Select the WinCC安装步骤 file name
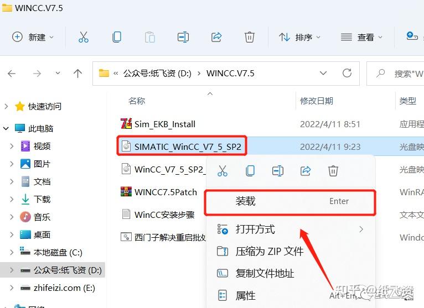The width and height of the screenshot is (424, 308). pyautogui.click(x=164, y=215)
